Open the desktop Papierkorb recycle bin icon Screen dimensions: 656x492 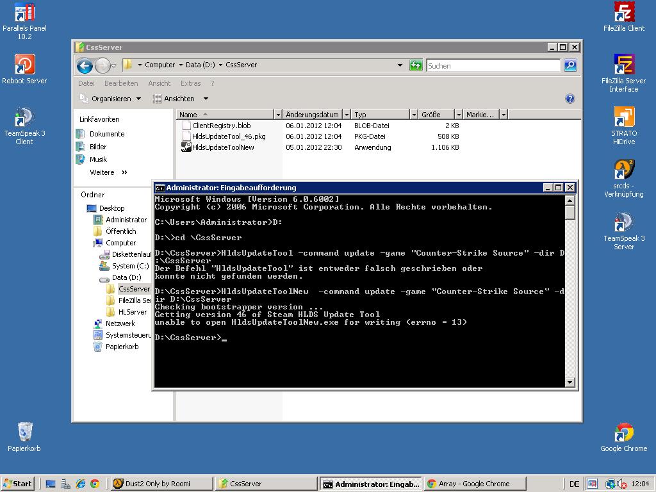[24, 437]
